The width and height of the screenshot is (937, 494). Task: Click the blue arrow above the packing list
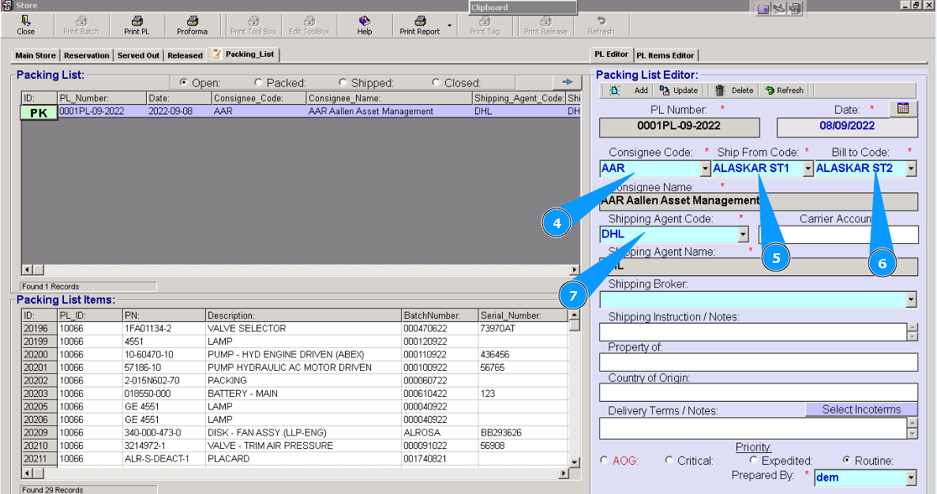[567, 81]
